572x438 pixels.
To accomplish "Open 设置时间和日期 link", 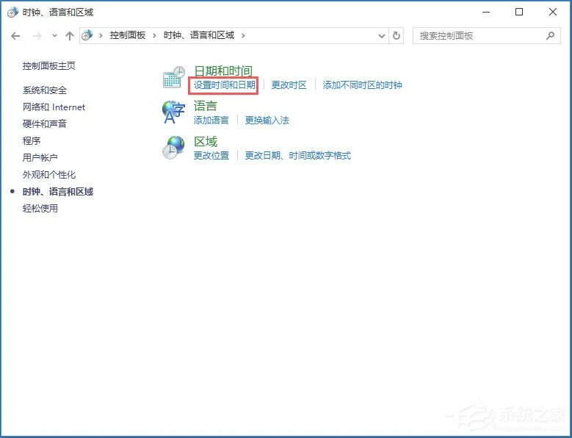I will [x=224, y=85].
